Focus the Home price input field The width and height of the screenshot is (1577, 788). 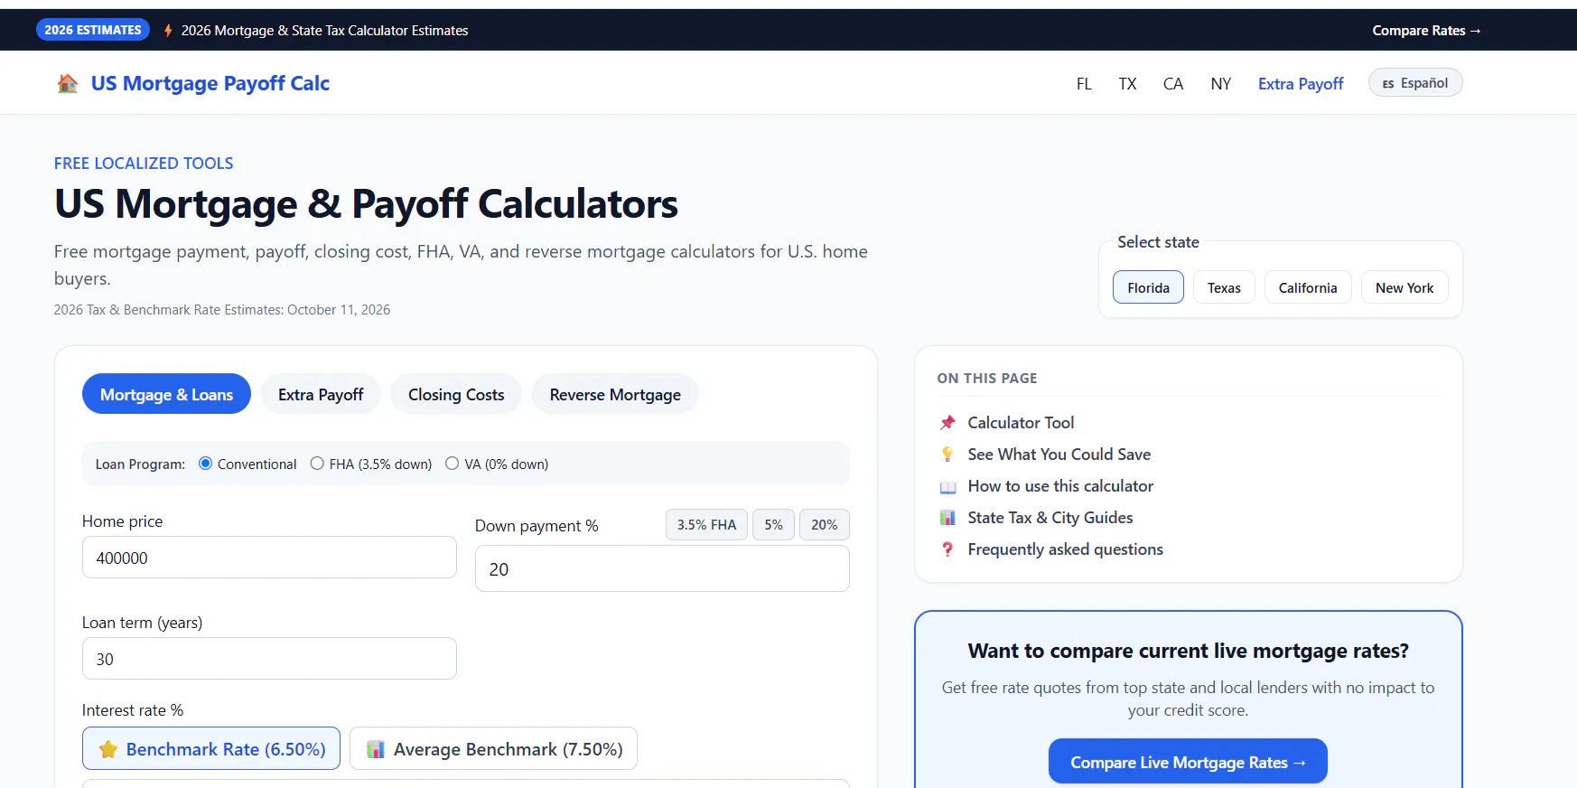[269, 558]
